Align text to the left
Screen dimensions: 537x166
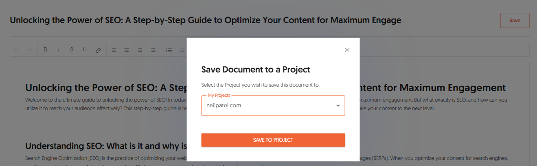(x=114, y=50)
